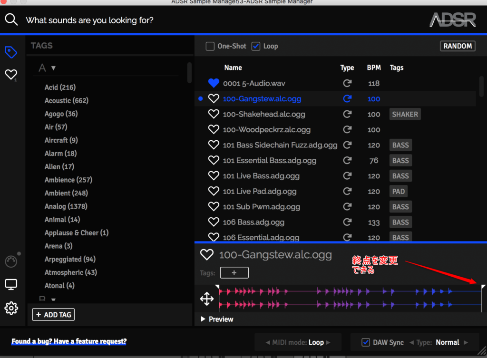This screenshot has height=358, width=487.
Task: Open the favorites heart in sidebar
Action: [11, 75]
